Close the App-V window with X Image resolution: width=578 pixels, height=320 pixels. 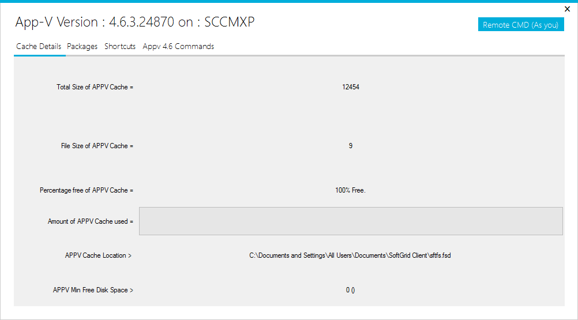point(567,9)
